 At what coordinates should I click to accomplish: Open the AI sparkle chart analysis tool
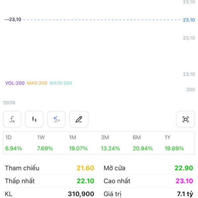[56, 119]
